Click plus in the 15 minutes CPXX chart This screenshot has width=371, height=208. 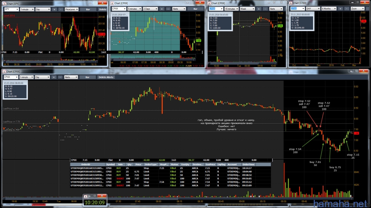point(259,9)
